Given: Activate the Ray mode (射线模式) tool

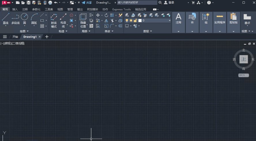Looking at the screenshot, I should 54,20.
